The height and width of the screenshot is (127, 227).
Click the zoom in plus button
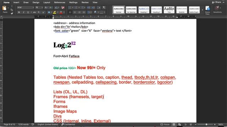(x=215, y=125)
